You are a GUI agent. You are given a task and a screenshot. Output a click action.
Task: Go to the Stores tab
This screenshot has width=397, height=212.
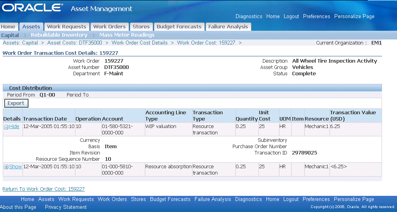coord(141,26)
